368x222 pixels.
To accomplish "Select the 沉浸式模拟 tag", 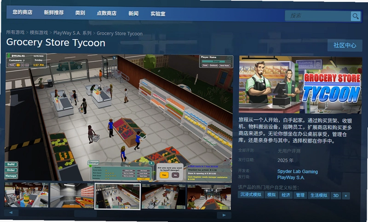I will (x=251, y=194).
